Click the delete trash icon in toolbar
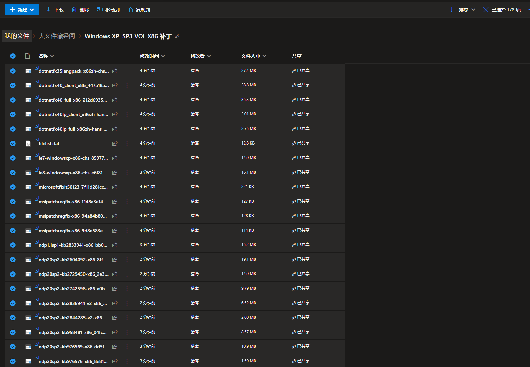Viewport: 530px width, 367px height. click(74, 10)
